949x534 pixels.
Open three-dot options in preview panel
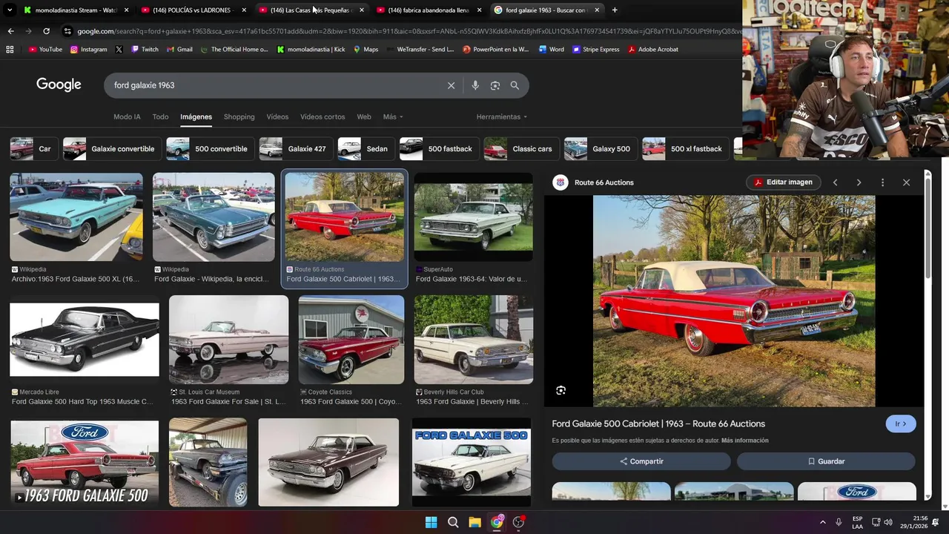tap(882, 182)
